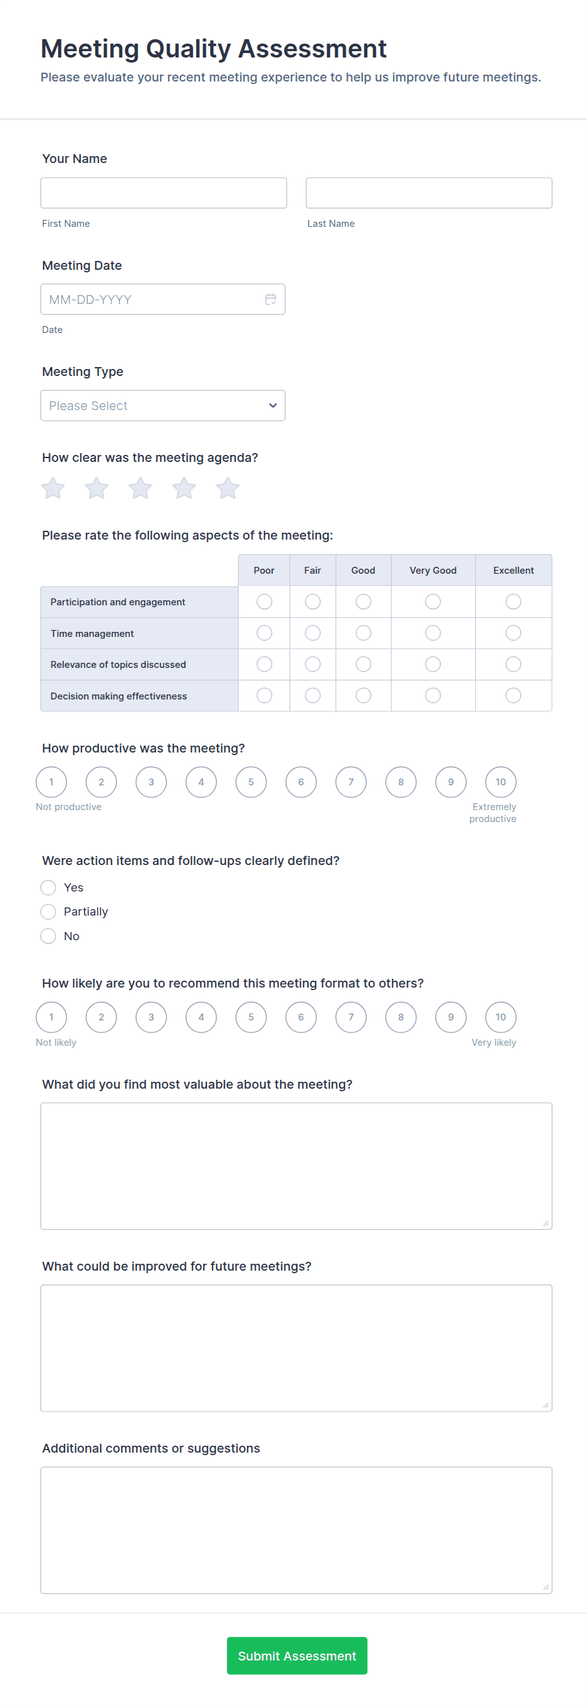Select the fifth star for agenda clarity
The height and width of the screenshot is (1706, 587).
point(228,488)
